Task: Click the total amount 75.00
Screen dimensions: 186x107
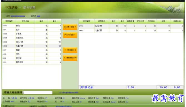Action: [x=163, y=87]
